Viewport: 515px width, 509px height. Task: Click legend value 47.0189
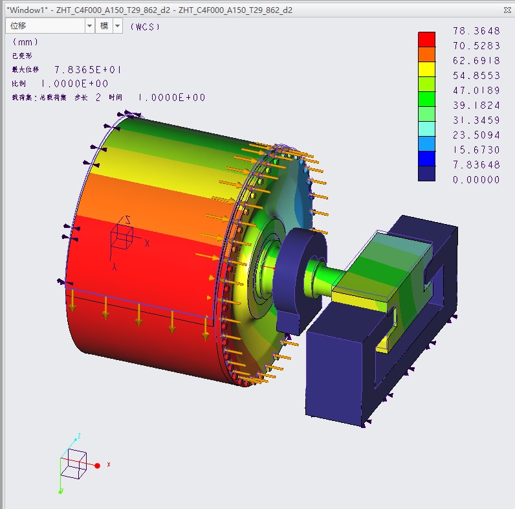click(x=476, y=91)
